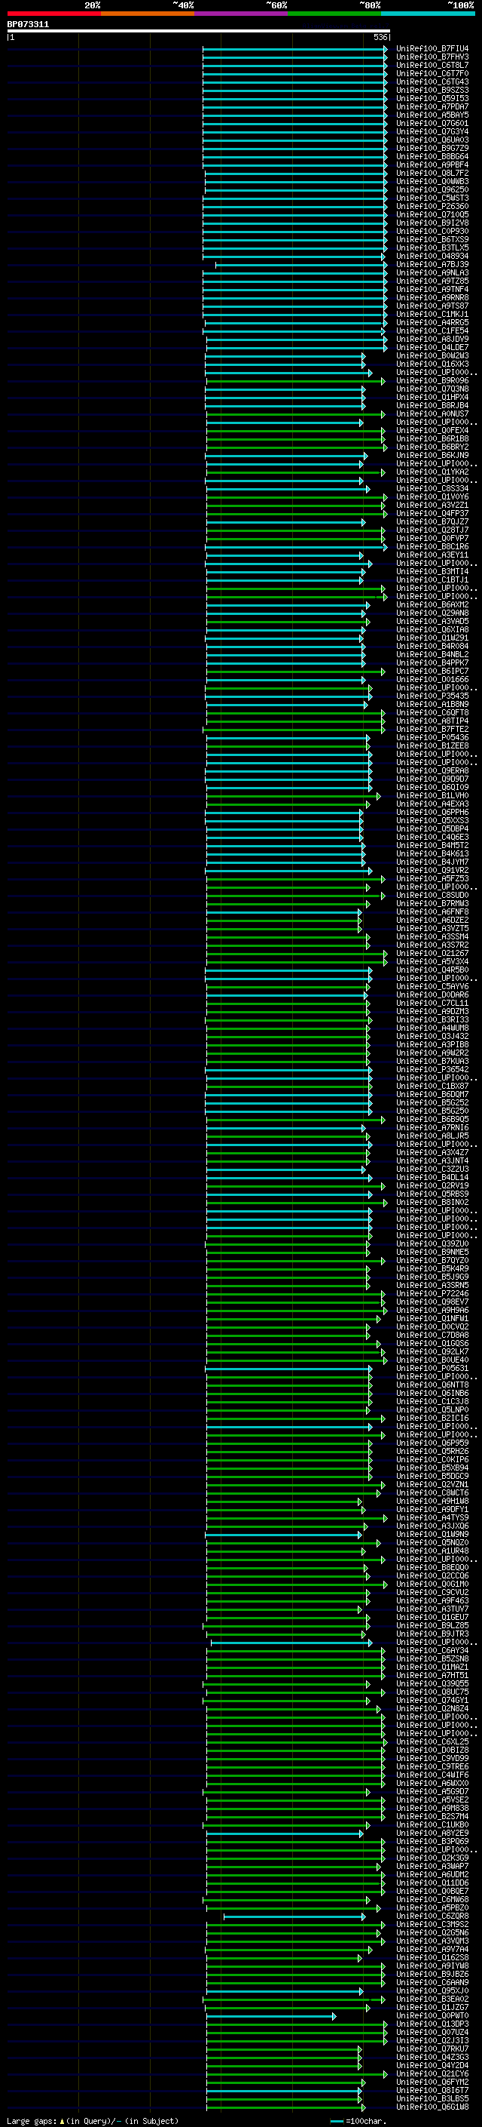Click the cyan ~100% identity legend bar

pyautogui.click(x=428, y=14)
